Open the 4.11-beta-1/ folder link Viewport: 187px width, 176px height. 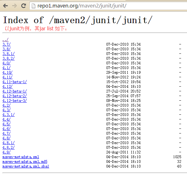15,82
